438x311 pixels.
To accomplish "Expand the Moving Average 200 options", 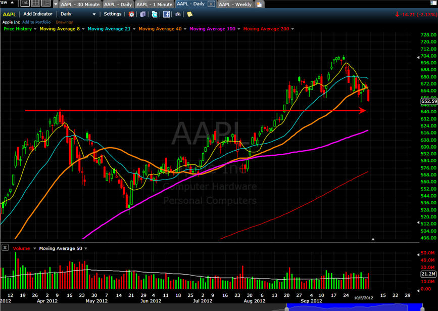I will (293, 29).
